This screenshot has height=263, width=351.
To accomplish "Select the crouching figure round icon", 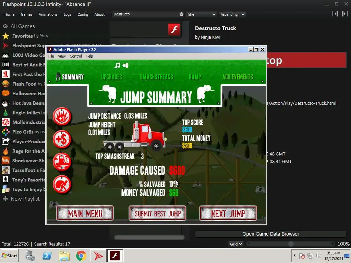I will (62, 184).
